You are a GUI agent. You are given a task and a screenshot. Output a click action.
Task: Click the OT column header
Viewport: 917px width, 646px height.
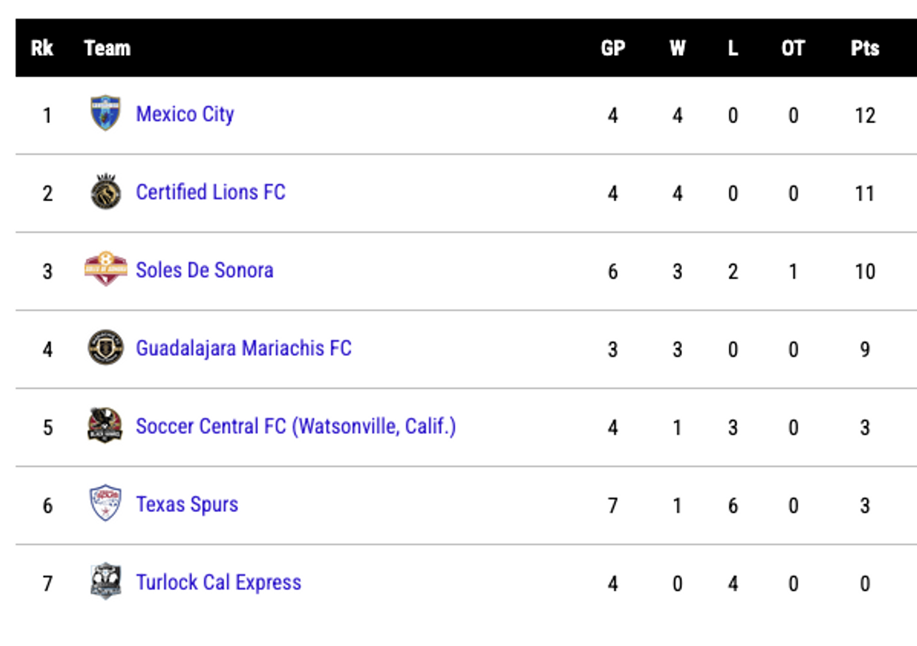pos(793,48)
